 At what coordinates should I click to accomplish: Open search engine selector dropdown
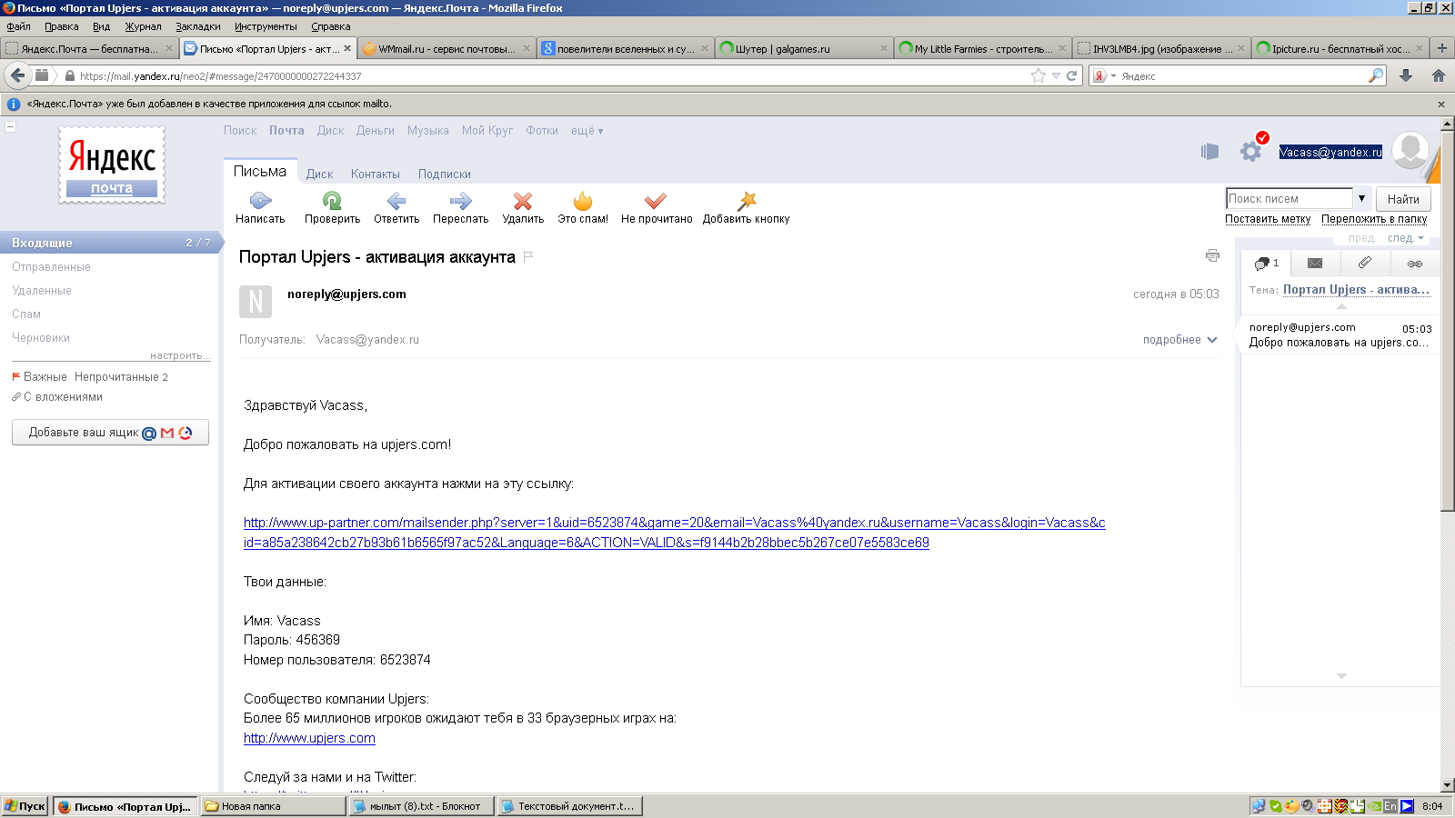(1104, 76)
